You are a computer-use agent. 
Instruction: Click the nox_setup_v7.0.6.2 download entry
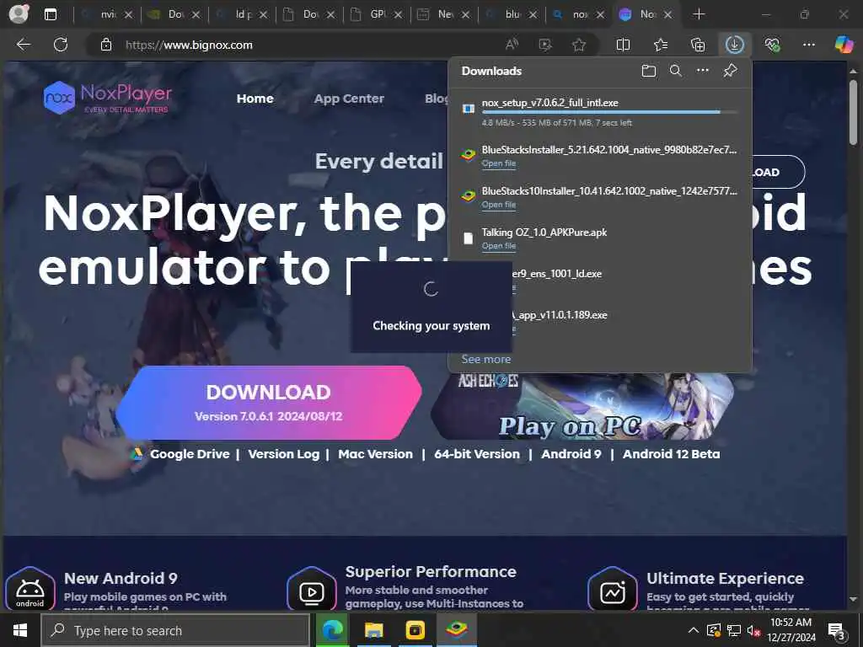point(600,112)
